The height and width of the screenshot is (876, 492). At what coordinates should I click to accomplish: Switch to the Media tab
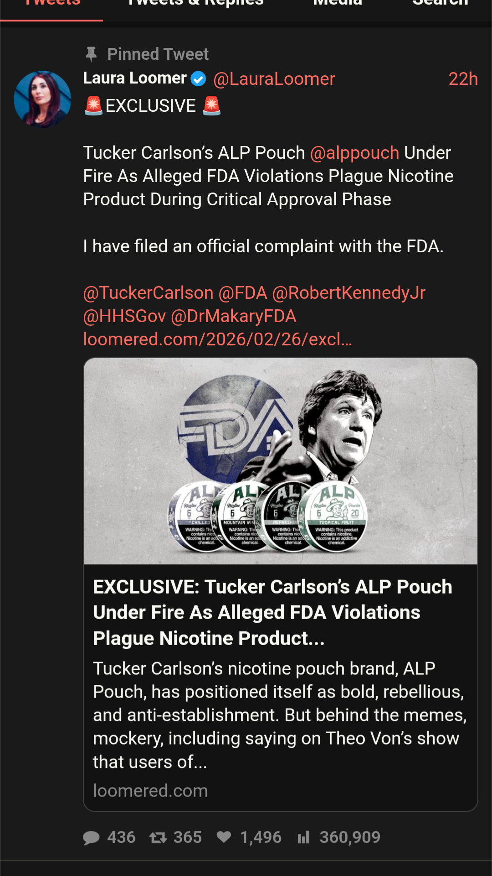tap(338, 4)
